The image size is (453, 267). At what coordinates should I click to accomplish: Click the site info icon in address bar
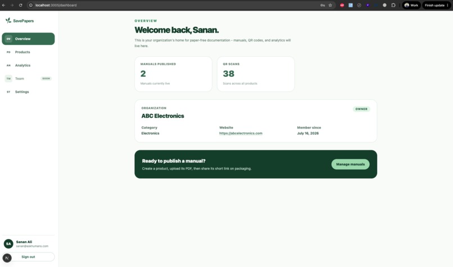31,5
